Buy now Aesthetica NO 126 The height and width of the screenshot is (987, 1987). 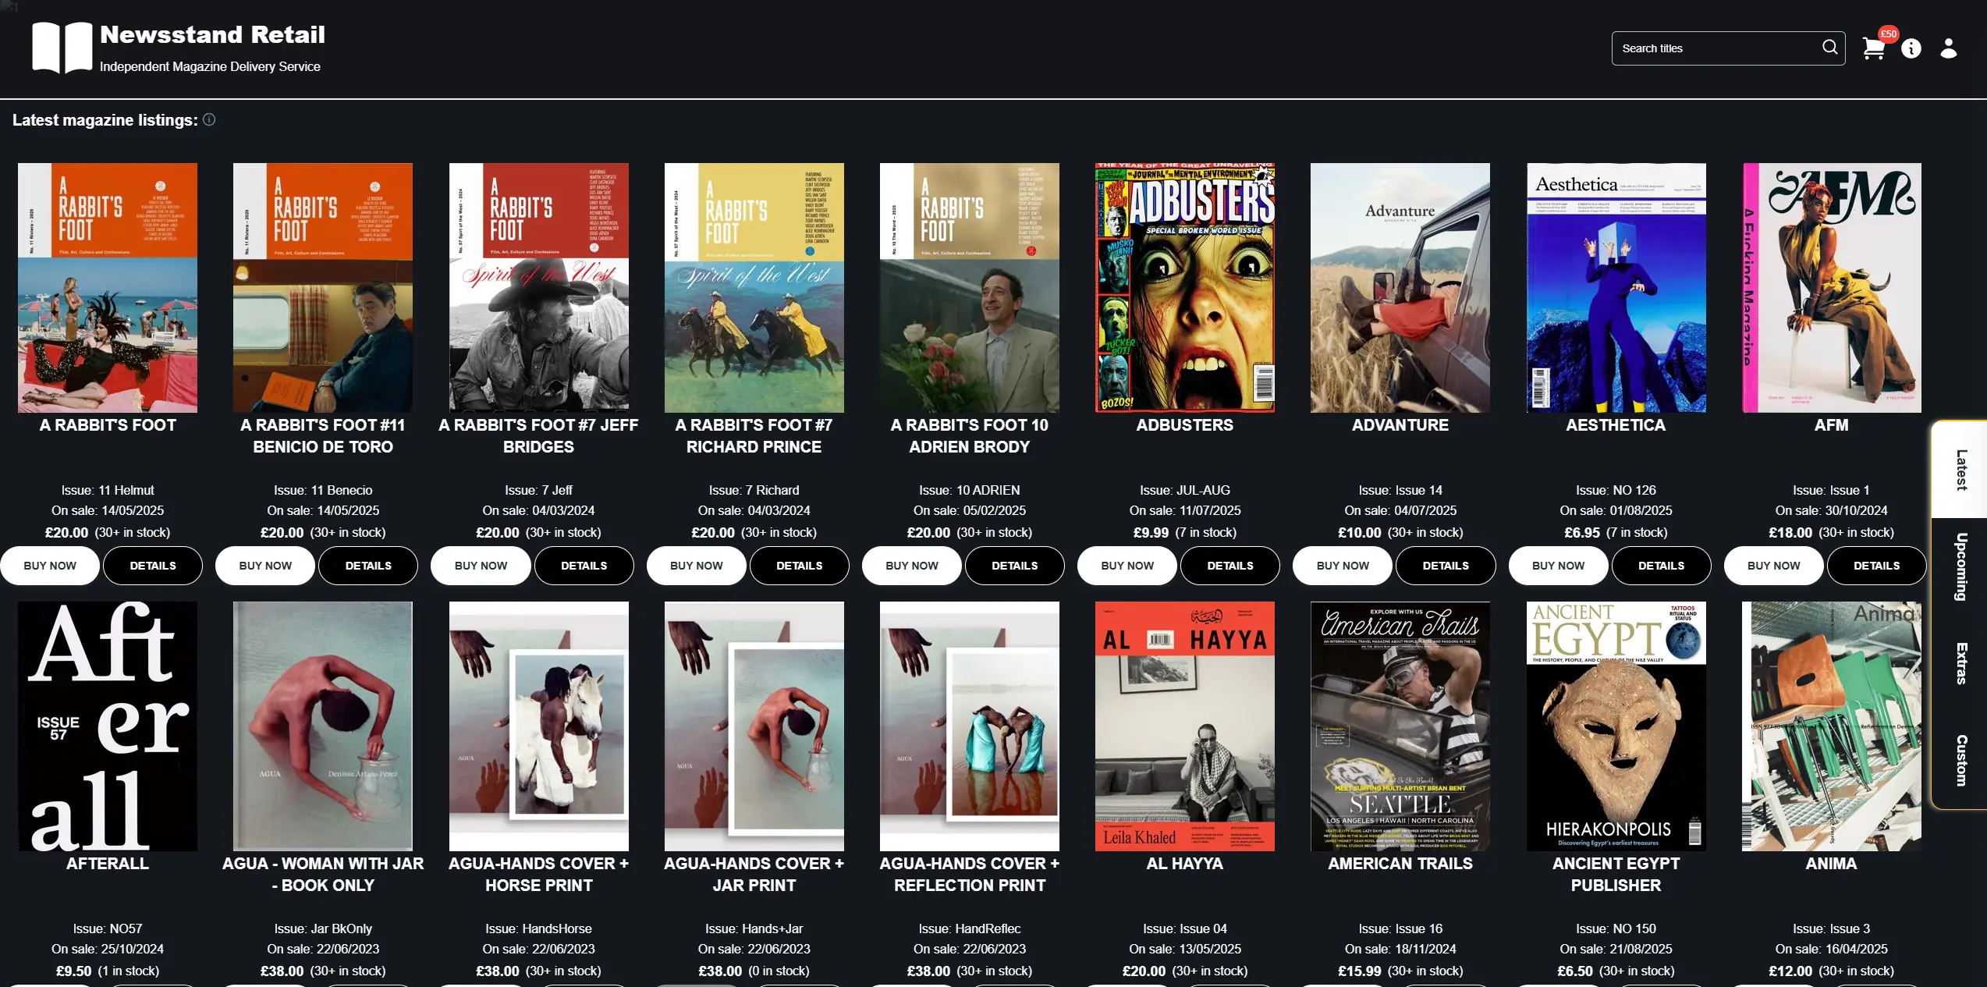point(1558,566)
